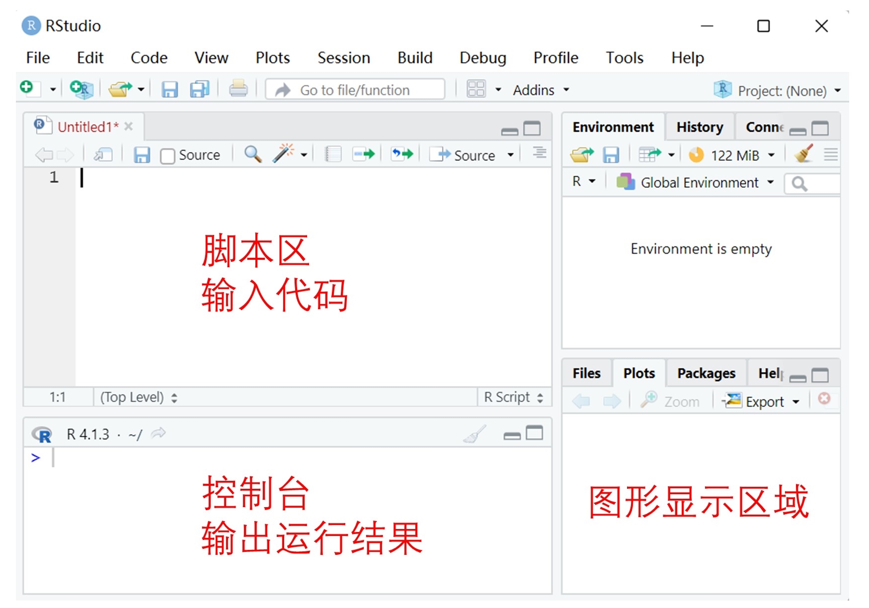The width and height of the screenshot is (869, 608).
Task: Clear the console with the broom icon
Action: tap(475, 434)
